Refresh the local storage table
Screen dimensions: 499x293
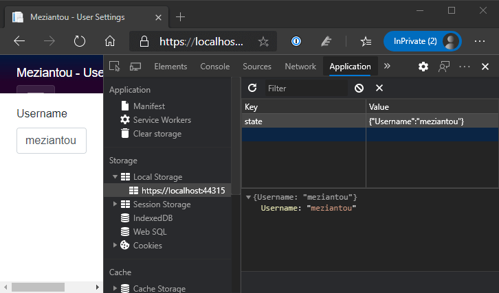click(252, 89)
